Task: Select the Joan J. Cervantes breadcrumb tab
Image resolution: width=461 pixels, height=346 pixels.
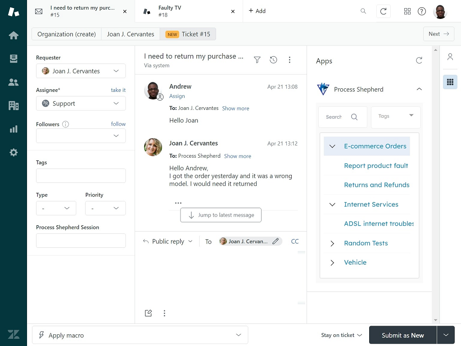Action: coord(130,34)
